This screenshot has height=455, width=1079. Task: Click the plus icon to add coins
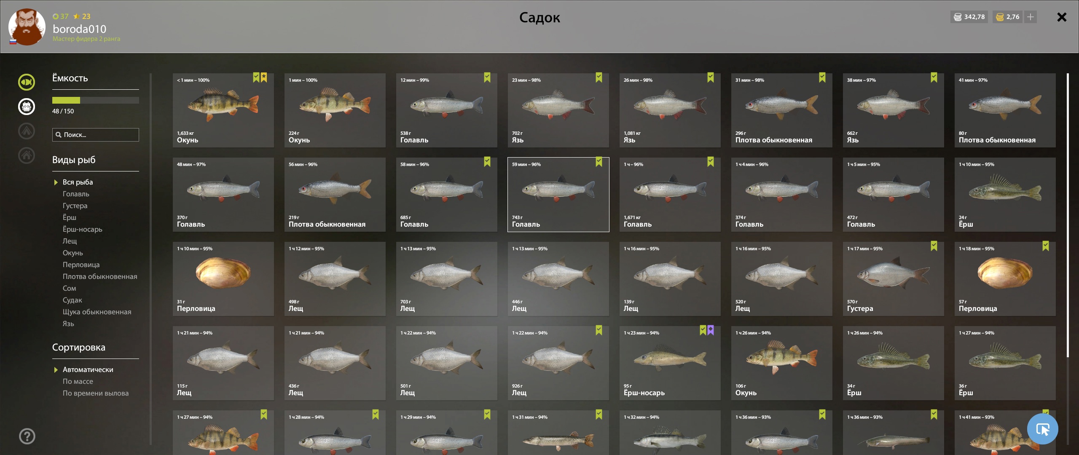(x=1031, y=17)
